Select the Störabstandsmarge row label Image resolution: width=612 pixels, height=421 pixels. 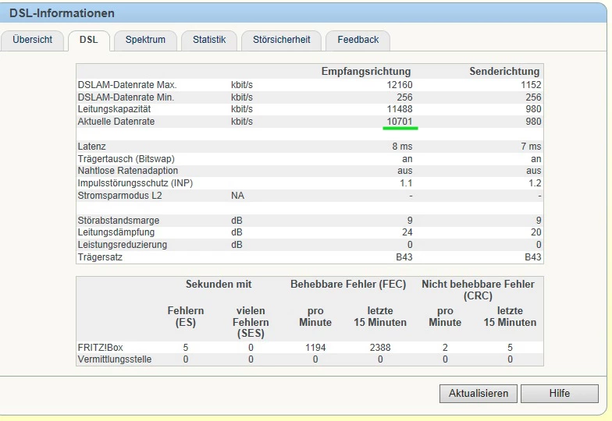[118, 221]
